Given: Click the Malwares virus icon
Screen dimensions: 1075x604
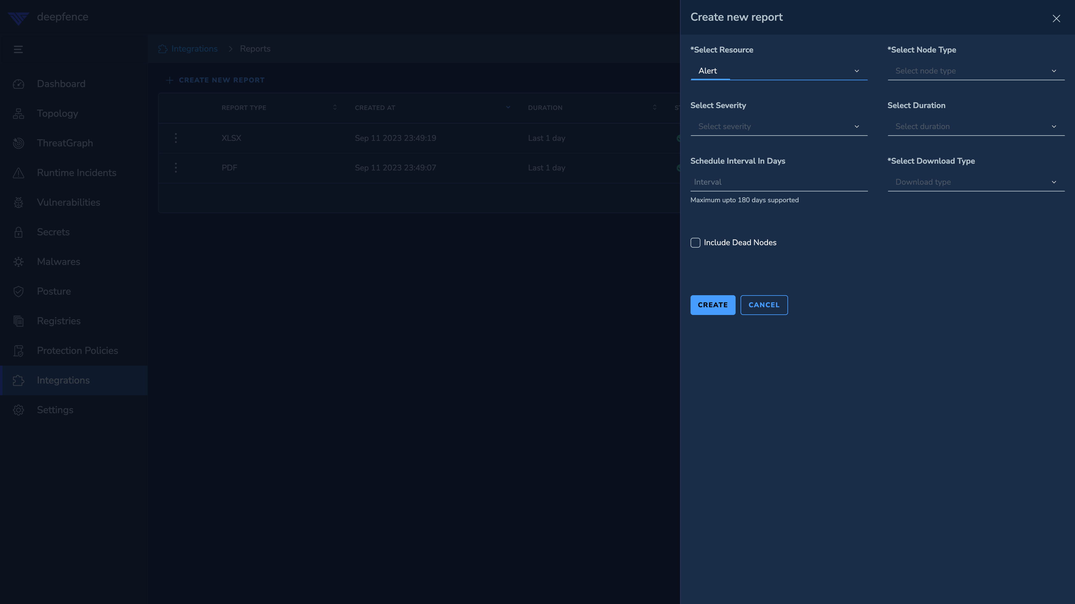Looking at the screenshot, I should (x=19, y=262).
